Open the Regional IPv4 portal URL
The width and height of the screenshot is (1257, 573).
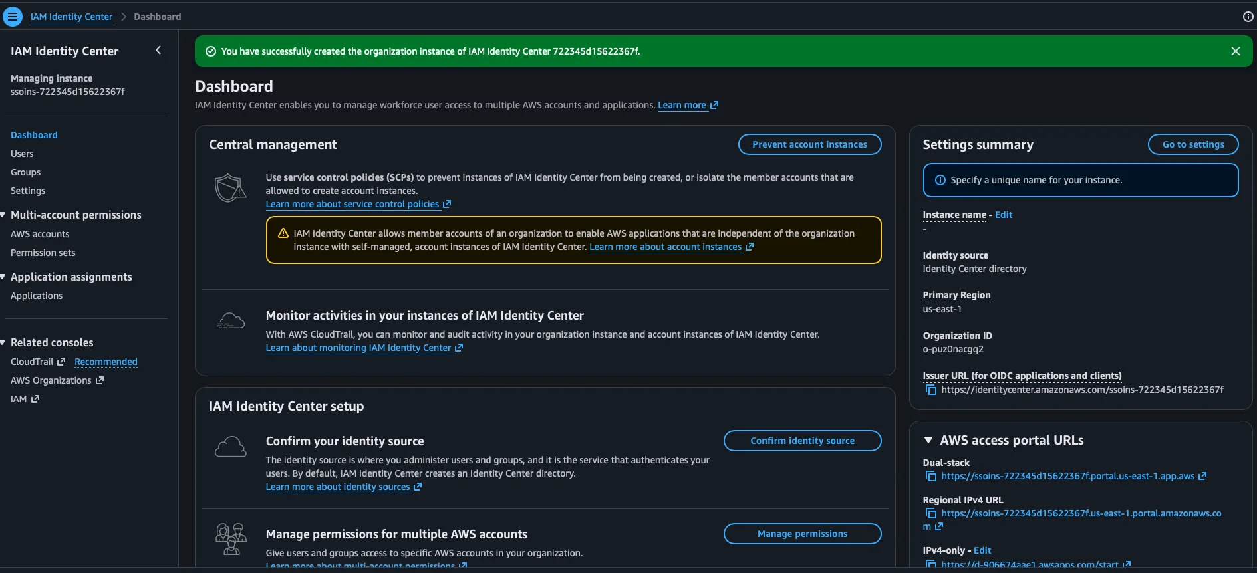(1081, 513)
